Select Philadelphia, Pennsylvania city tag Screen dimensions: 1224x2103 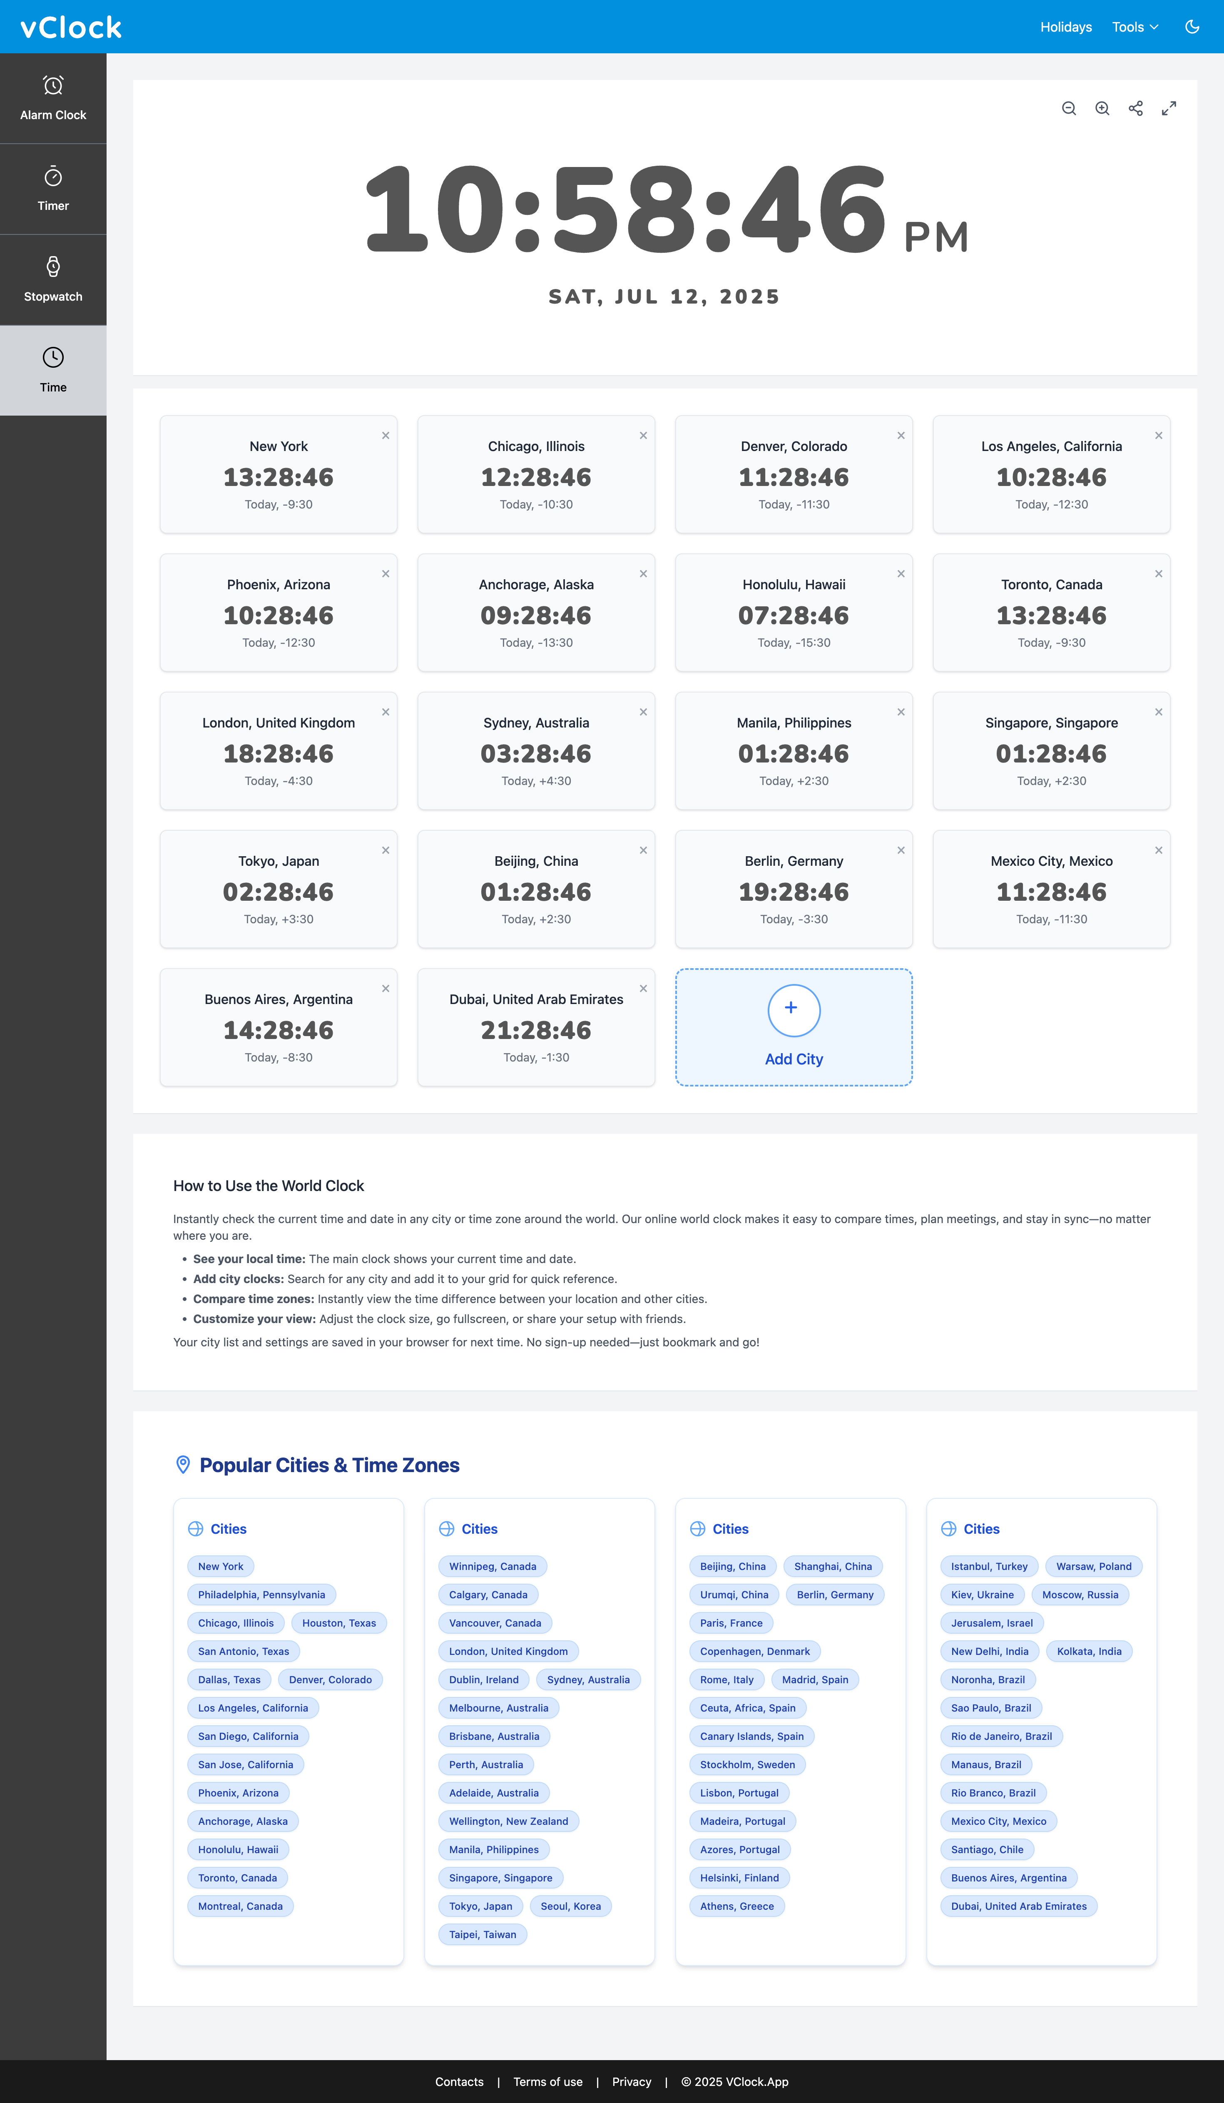[261, 1595]
